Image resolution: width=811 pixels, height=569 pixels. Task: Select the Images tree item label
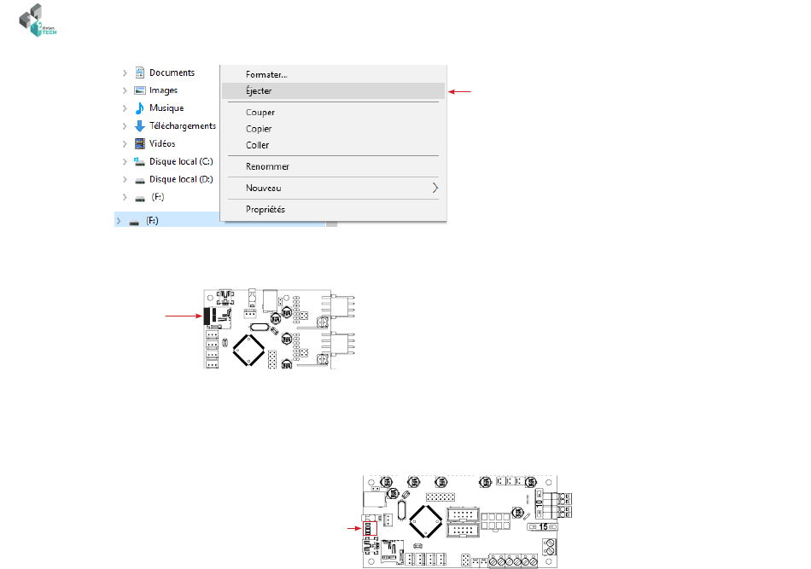pyautogui.click(x=163, y=90)
